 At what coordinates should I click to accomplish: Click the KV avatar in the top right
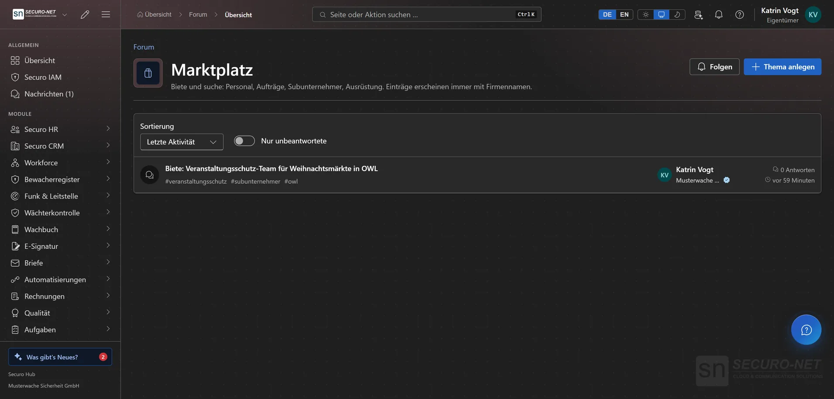813,14
